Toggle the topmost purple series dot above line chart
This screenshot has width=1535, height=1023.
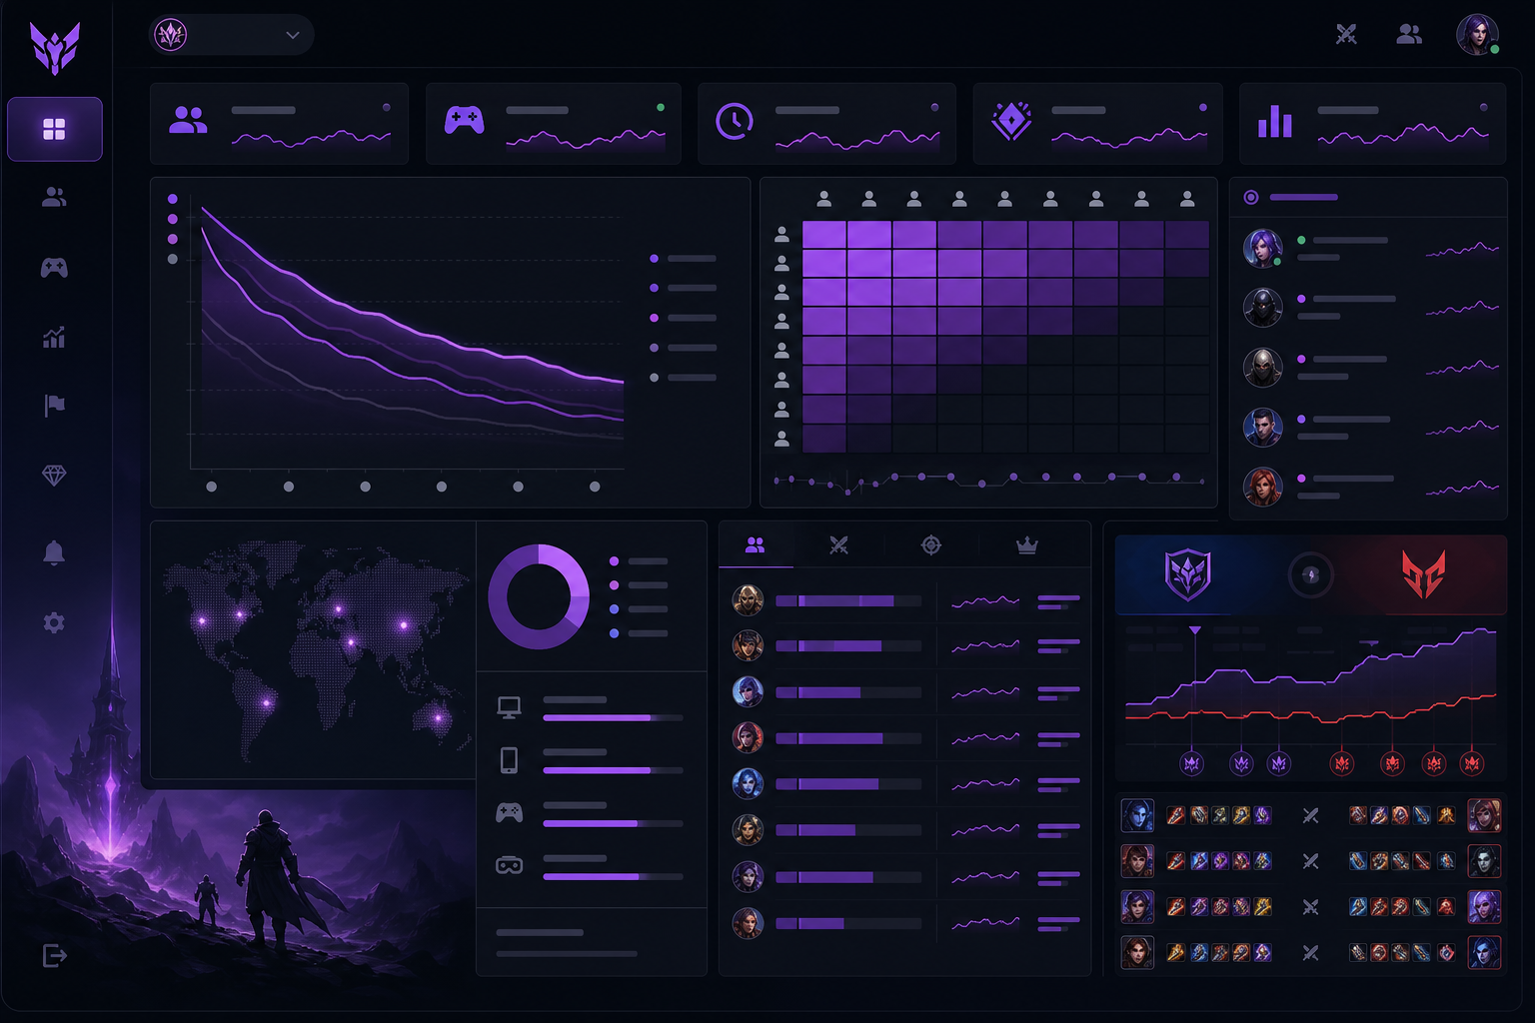point(173,199)
